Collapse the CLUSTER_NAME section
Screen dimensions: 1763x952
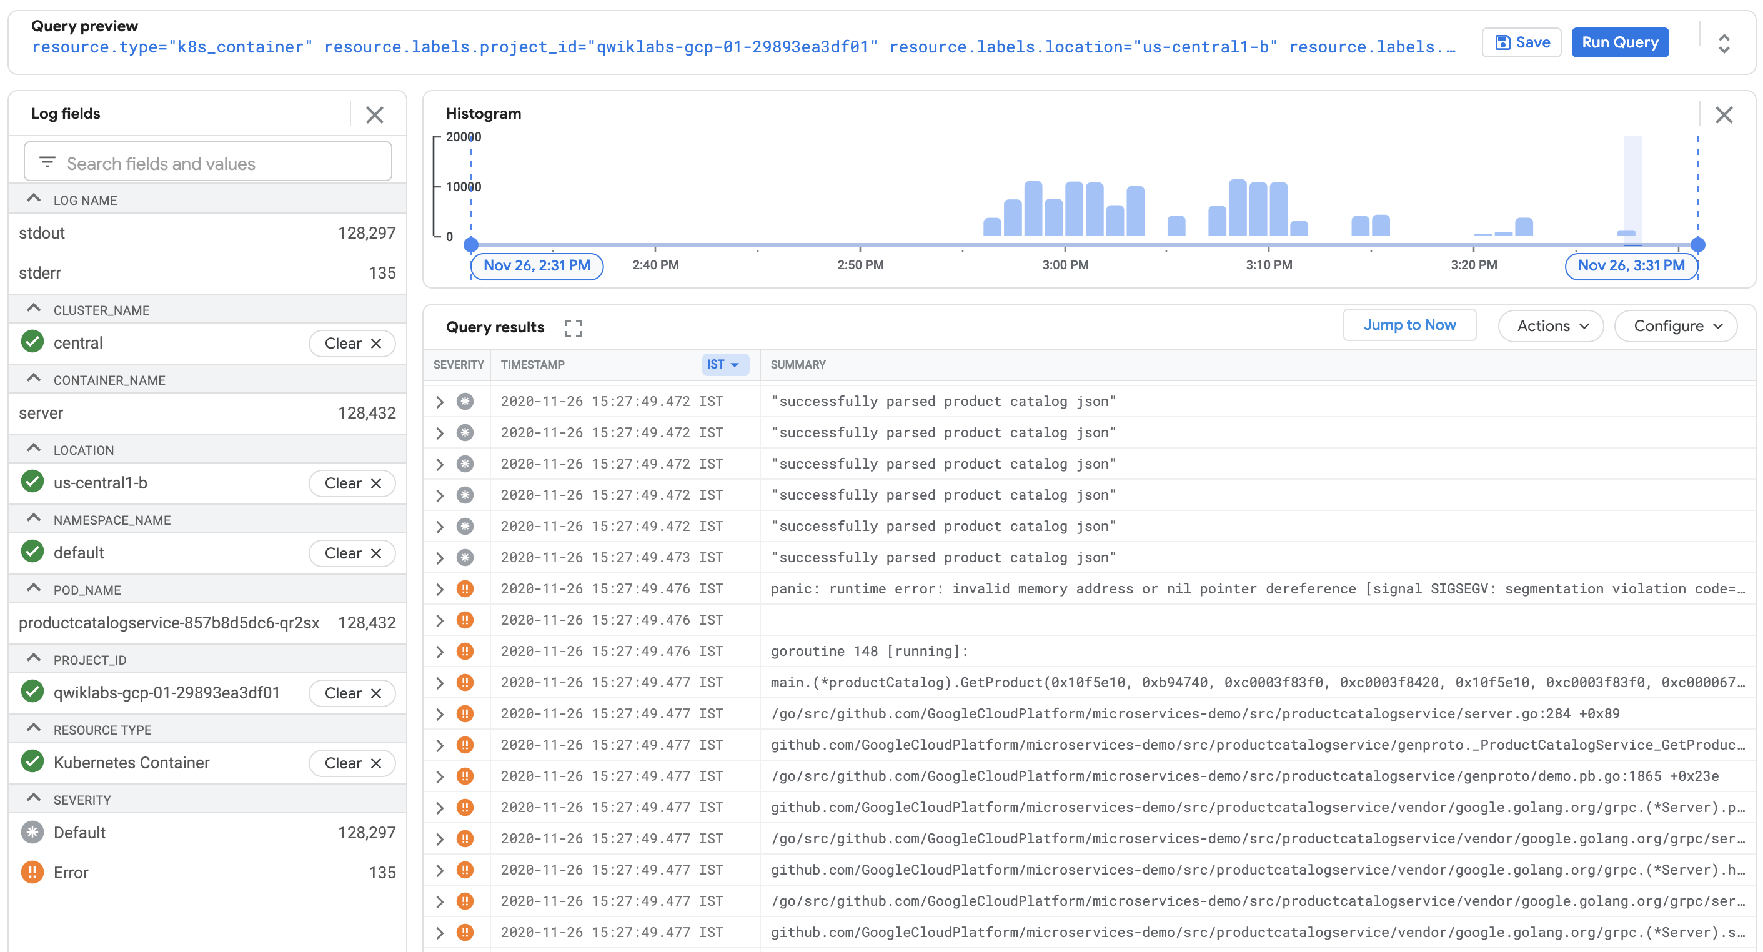(34, 309)
